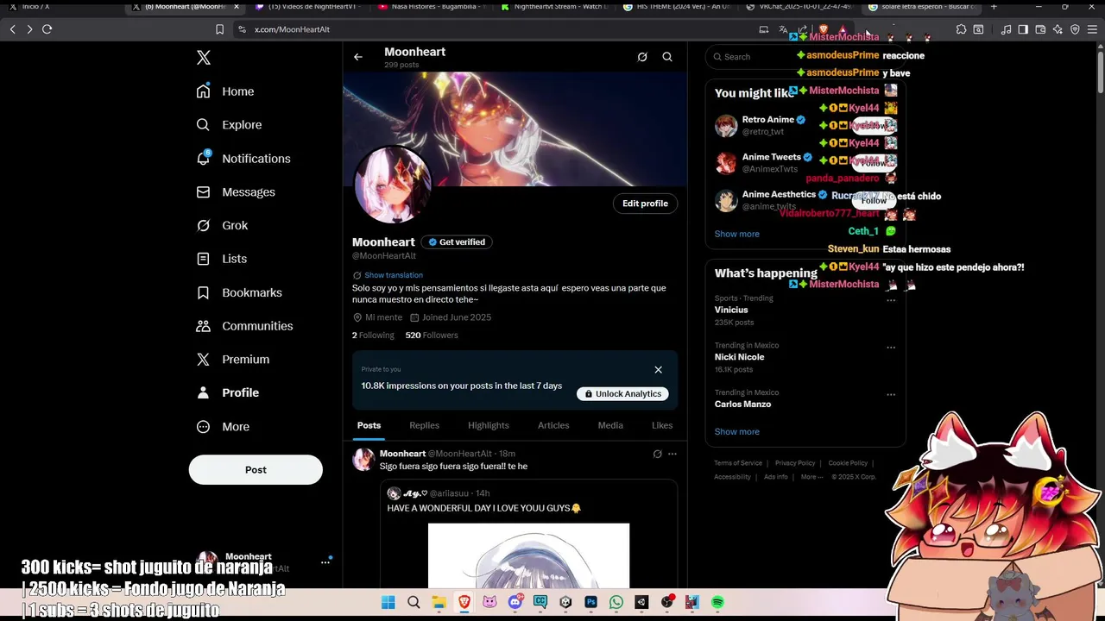Select the Posts tab
1105x621 pixels.
coord(369,425)
